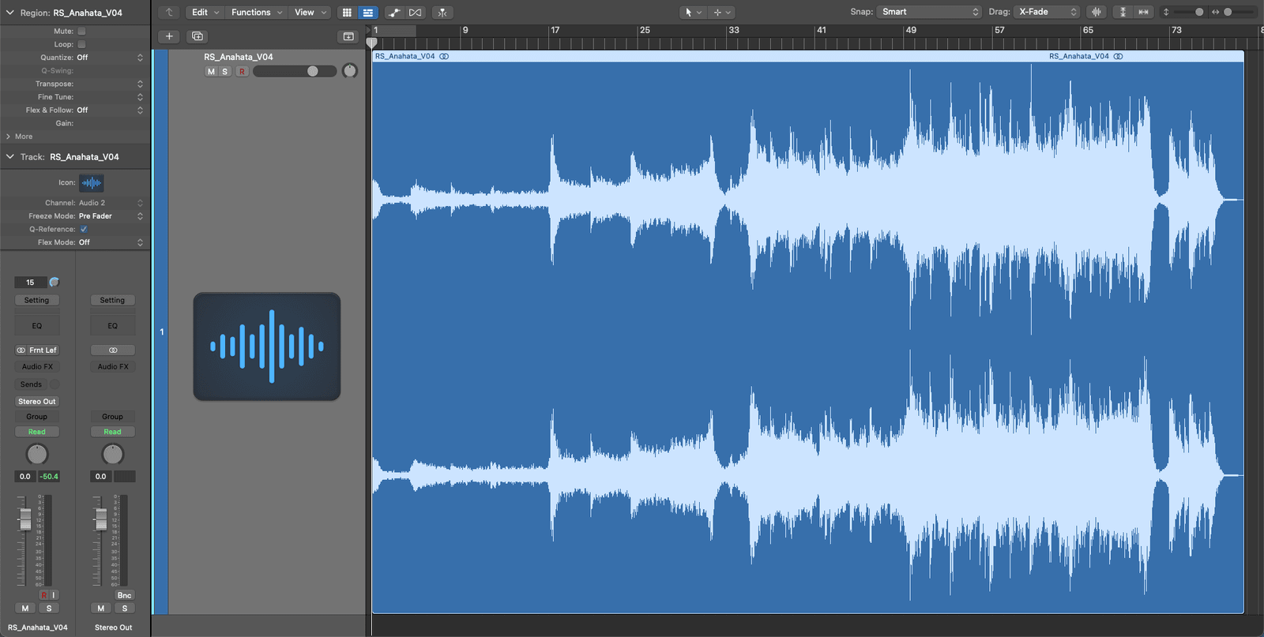The image size is (1264, 637).
Task: Click Setting on RS_Anahata_V04 strip
Action: coord(36,300)
